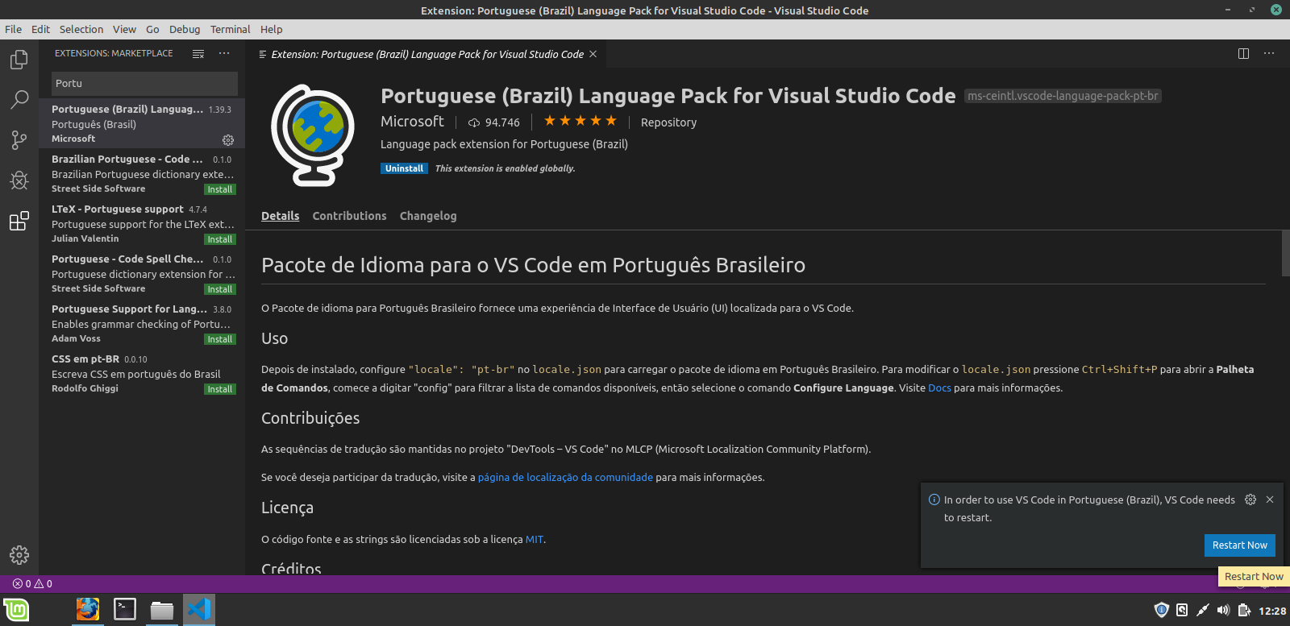The height and width of the screenshot is (626, 1290).
Task: Click the 12:28 clock in tray
Action: pos(1272,611)
